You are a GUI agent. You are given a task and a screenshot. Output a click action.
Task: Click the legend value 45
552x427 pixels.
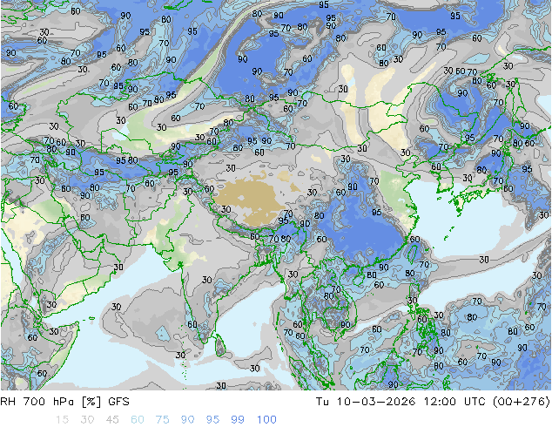coord(112,420)
